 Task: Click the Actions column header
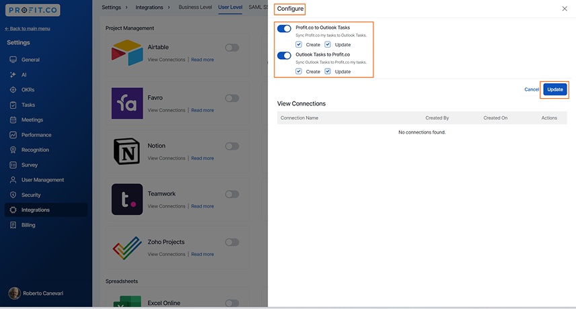[x=549, y=118]
